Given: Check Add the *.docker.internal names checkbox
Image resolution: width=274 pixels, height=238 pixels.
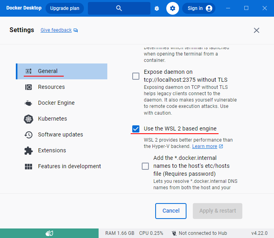Looking at the screenshot, I should point(145,166).
